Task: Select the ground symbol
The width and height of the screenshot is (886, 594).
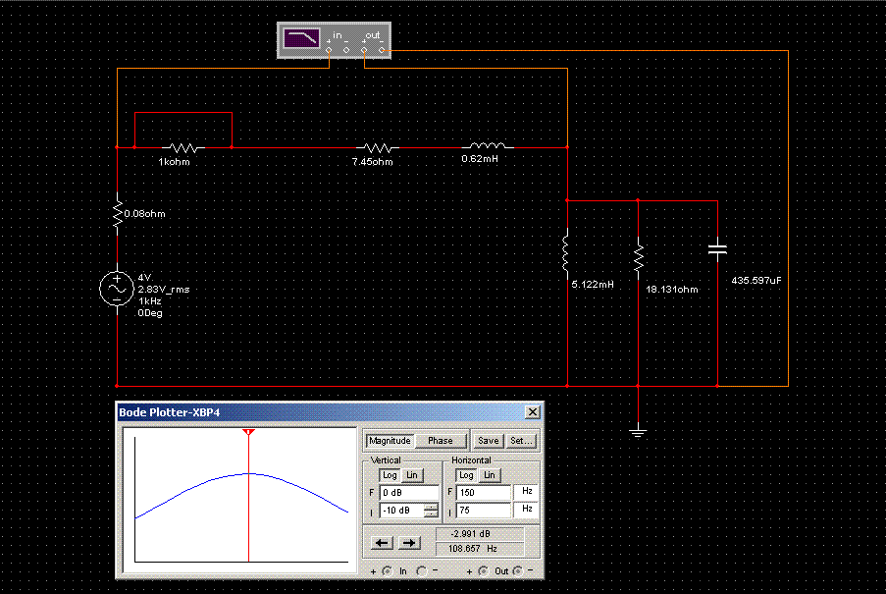Action: (x=638, y=432)
